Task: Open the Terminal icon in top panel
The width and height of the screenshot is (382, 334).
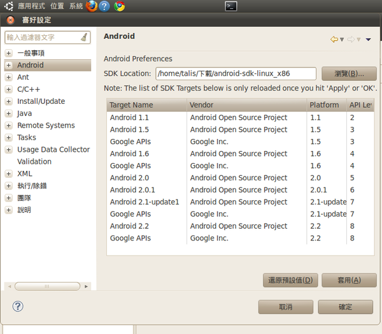Action: 230,6
